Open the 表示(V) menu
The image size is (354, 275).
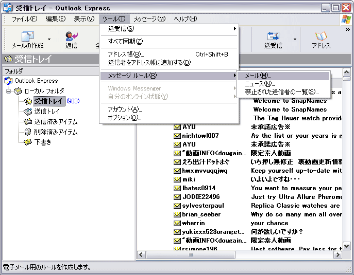point(84,19)
